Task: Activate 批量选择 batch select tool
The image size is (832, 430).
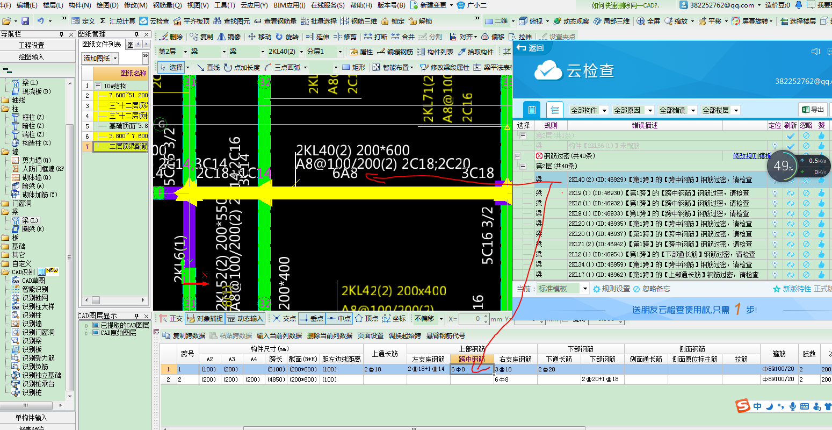Action: click(x=319, y=21)
